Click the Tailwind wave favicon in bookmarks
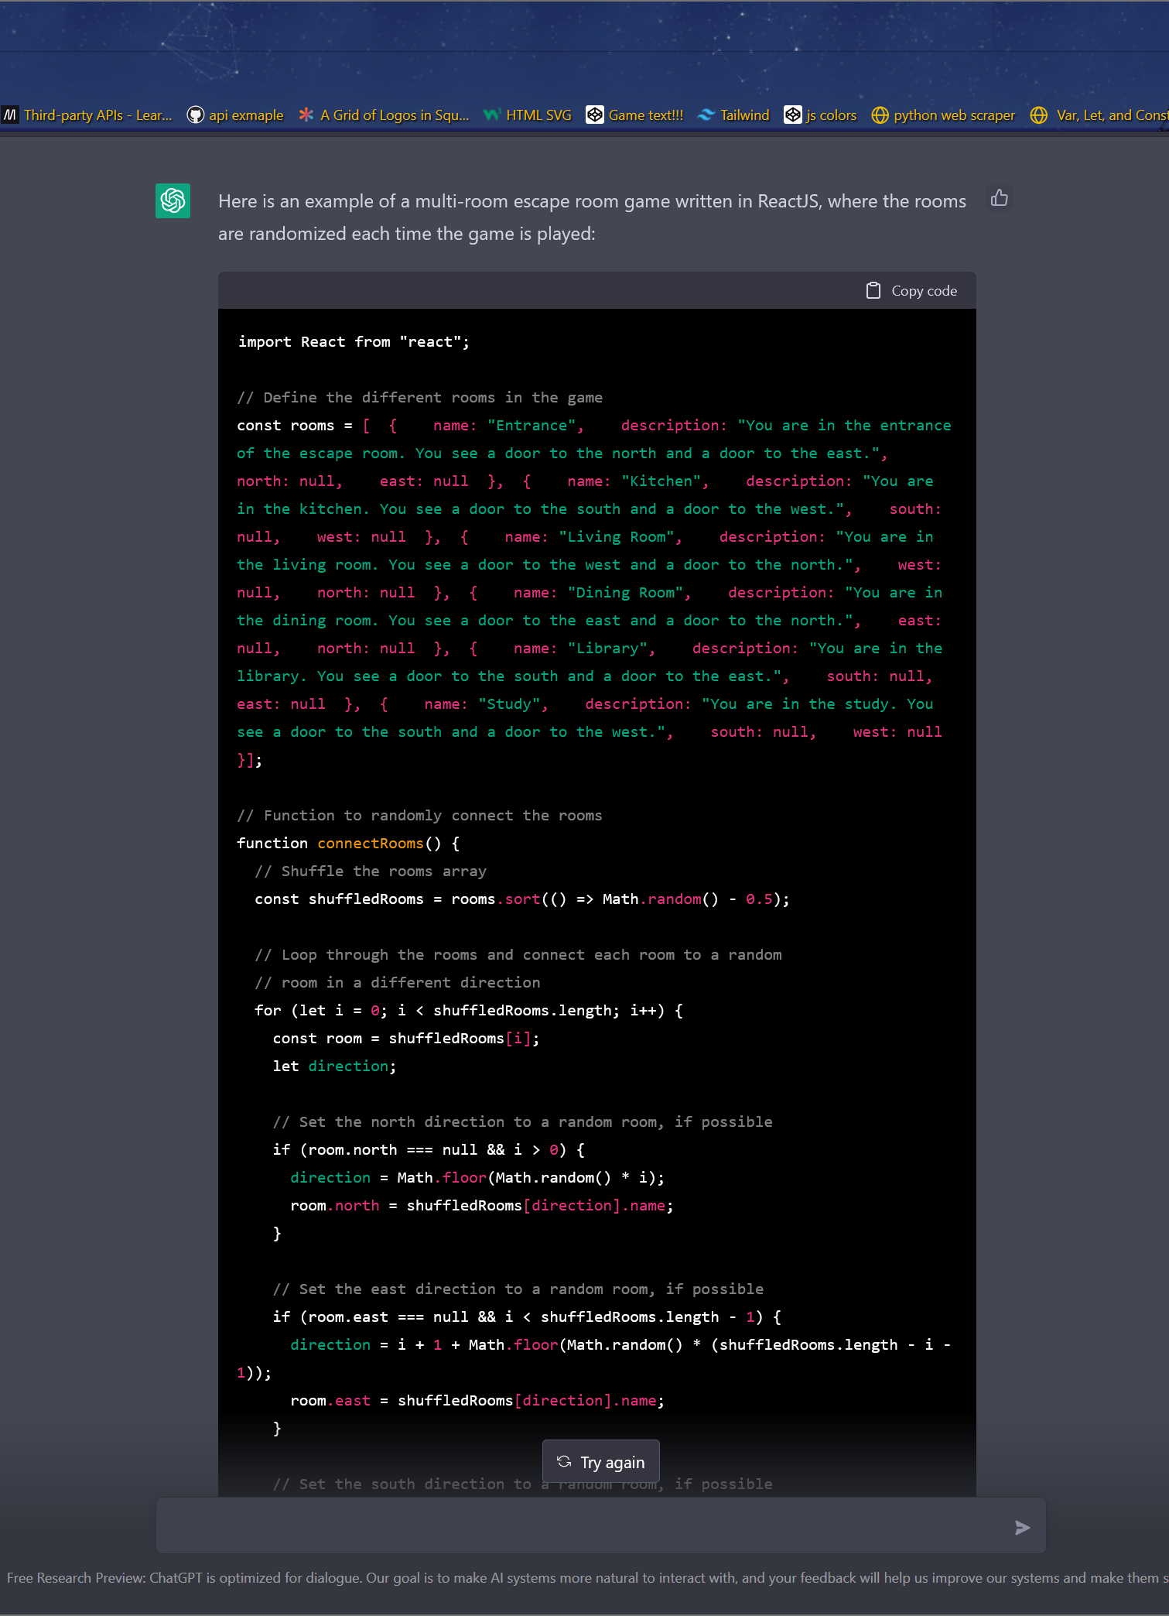1169x1616 pixels. click(706, 115)
